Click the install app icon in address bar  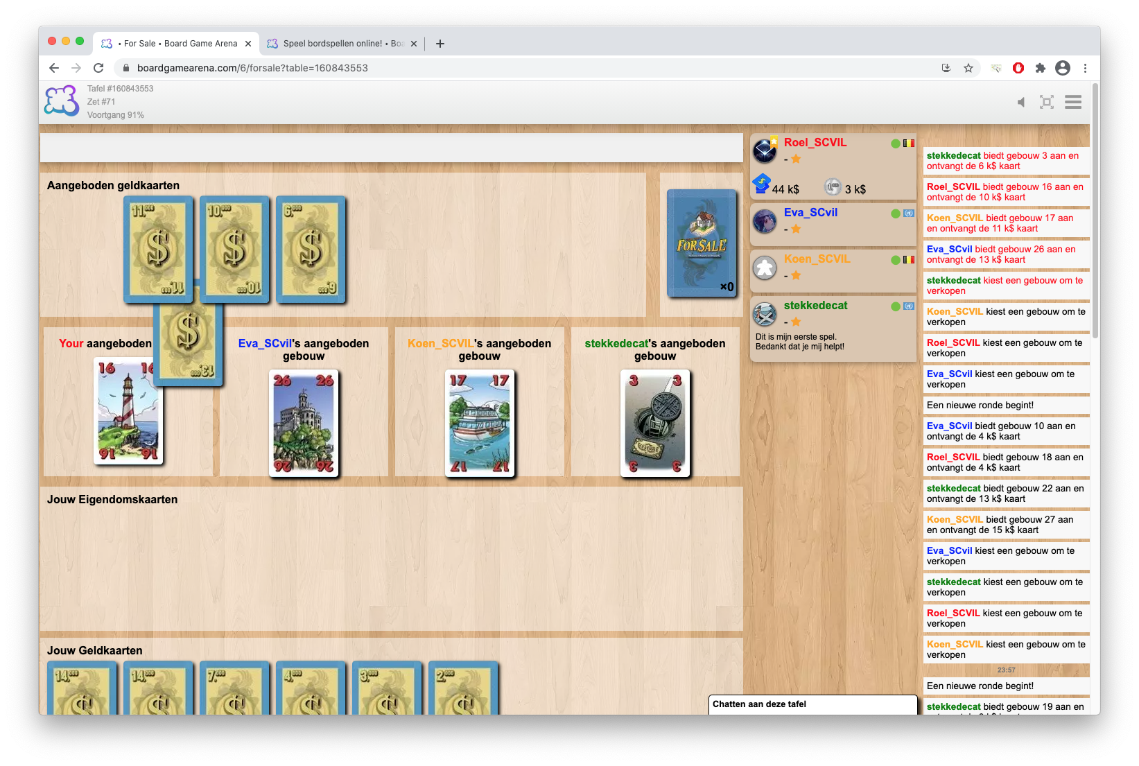(946, 68)
